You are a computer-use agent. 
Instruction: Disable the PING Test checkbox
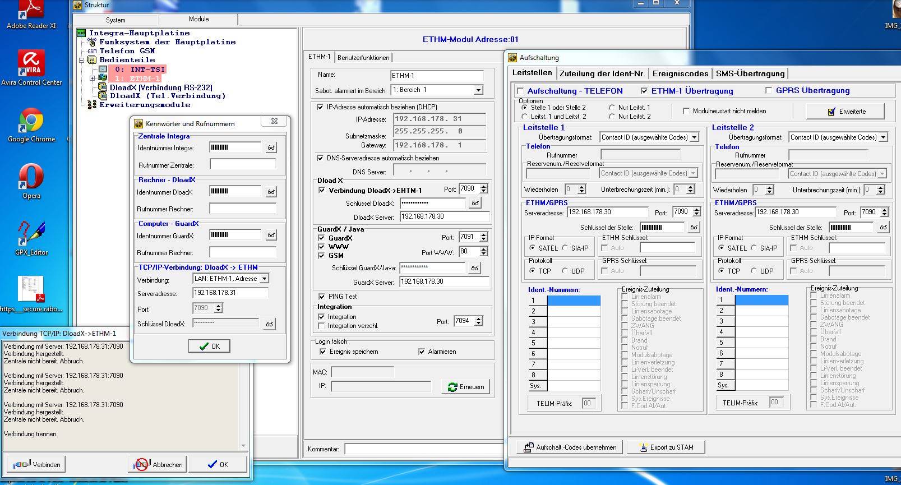[322, 297]
